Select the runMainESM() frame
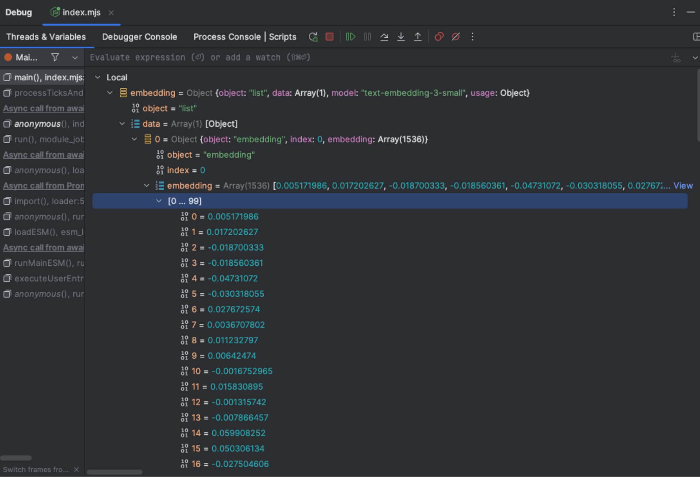Viewport: 700px width, 477px height. [42, 263]
